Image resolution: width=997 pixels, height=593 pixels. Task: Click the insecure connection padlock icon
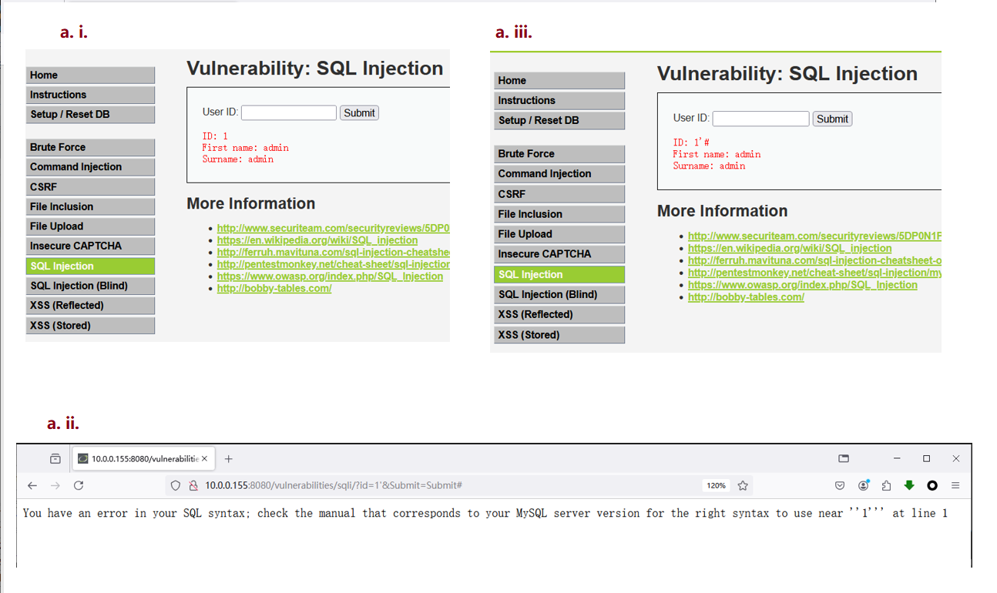[193, 485]
